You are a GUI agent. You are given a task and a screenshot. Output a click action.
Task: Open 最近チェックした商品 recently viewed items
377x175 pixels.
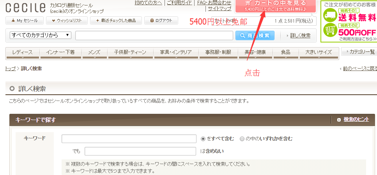[115, 20]
